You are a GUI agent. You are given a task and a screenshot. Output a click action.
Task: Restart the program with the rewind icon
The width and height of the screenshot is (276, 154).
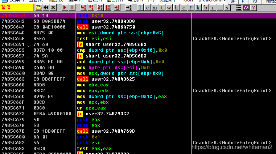[x=46, y=8]
